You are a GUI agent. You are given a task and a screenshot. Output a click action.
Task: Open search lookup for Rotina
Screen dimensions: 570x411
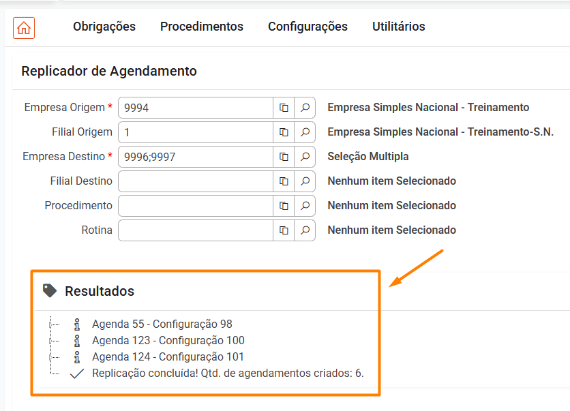[x=305, y=230]
